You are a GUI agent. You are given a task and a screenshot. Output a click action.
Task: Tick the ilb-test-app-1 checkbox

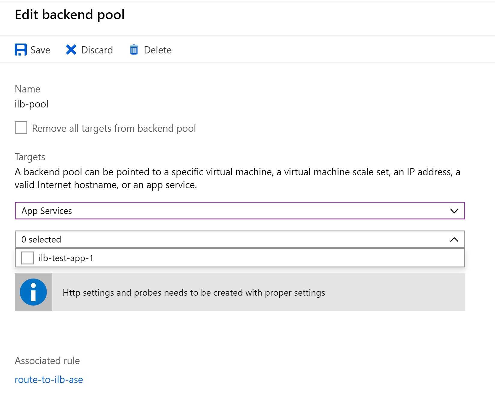[x=28, y=258]
